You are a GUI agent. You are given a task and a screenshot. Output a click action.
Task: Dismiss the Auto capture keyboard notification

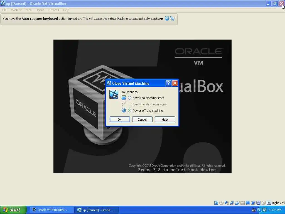(167, 18)
